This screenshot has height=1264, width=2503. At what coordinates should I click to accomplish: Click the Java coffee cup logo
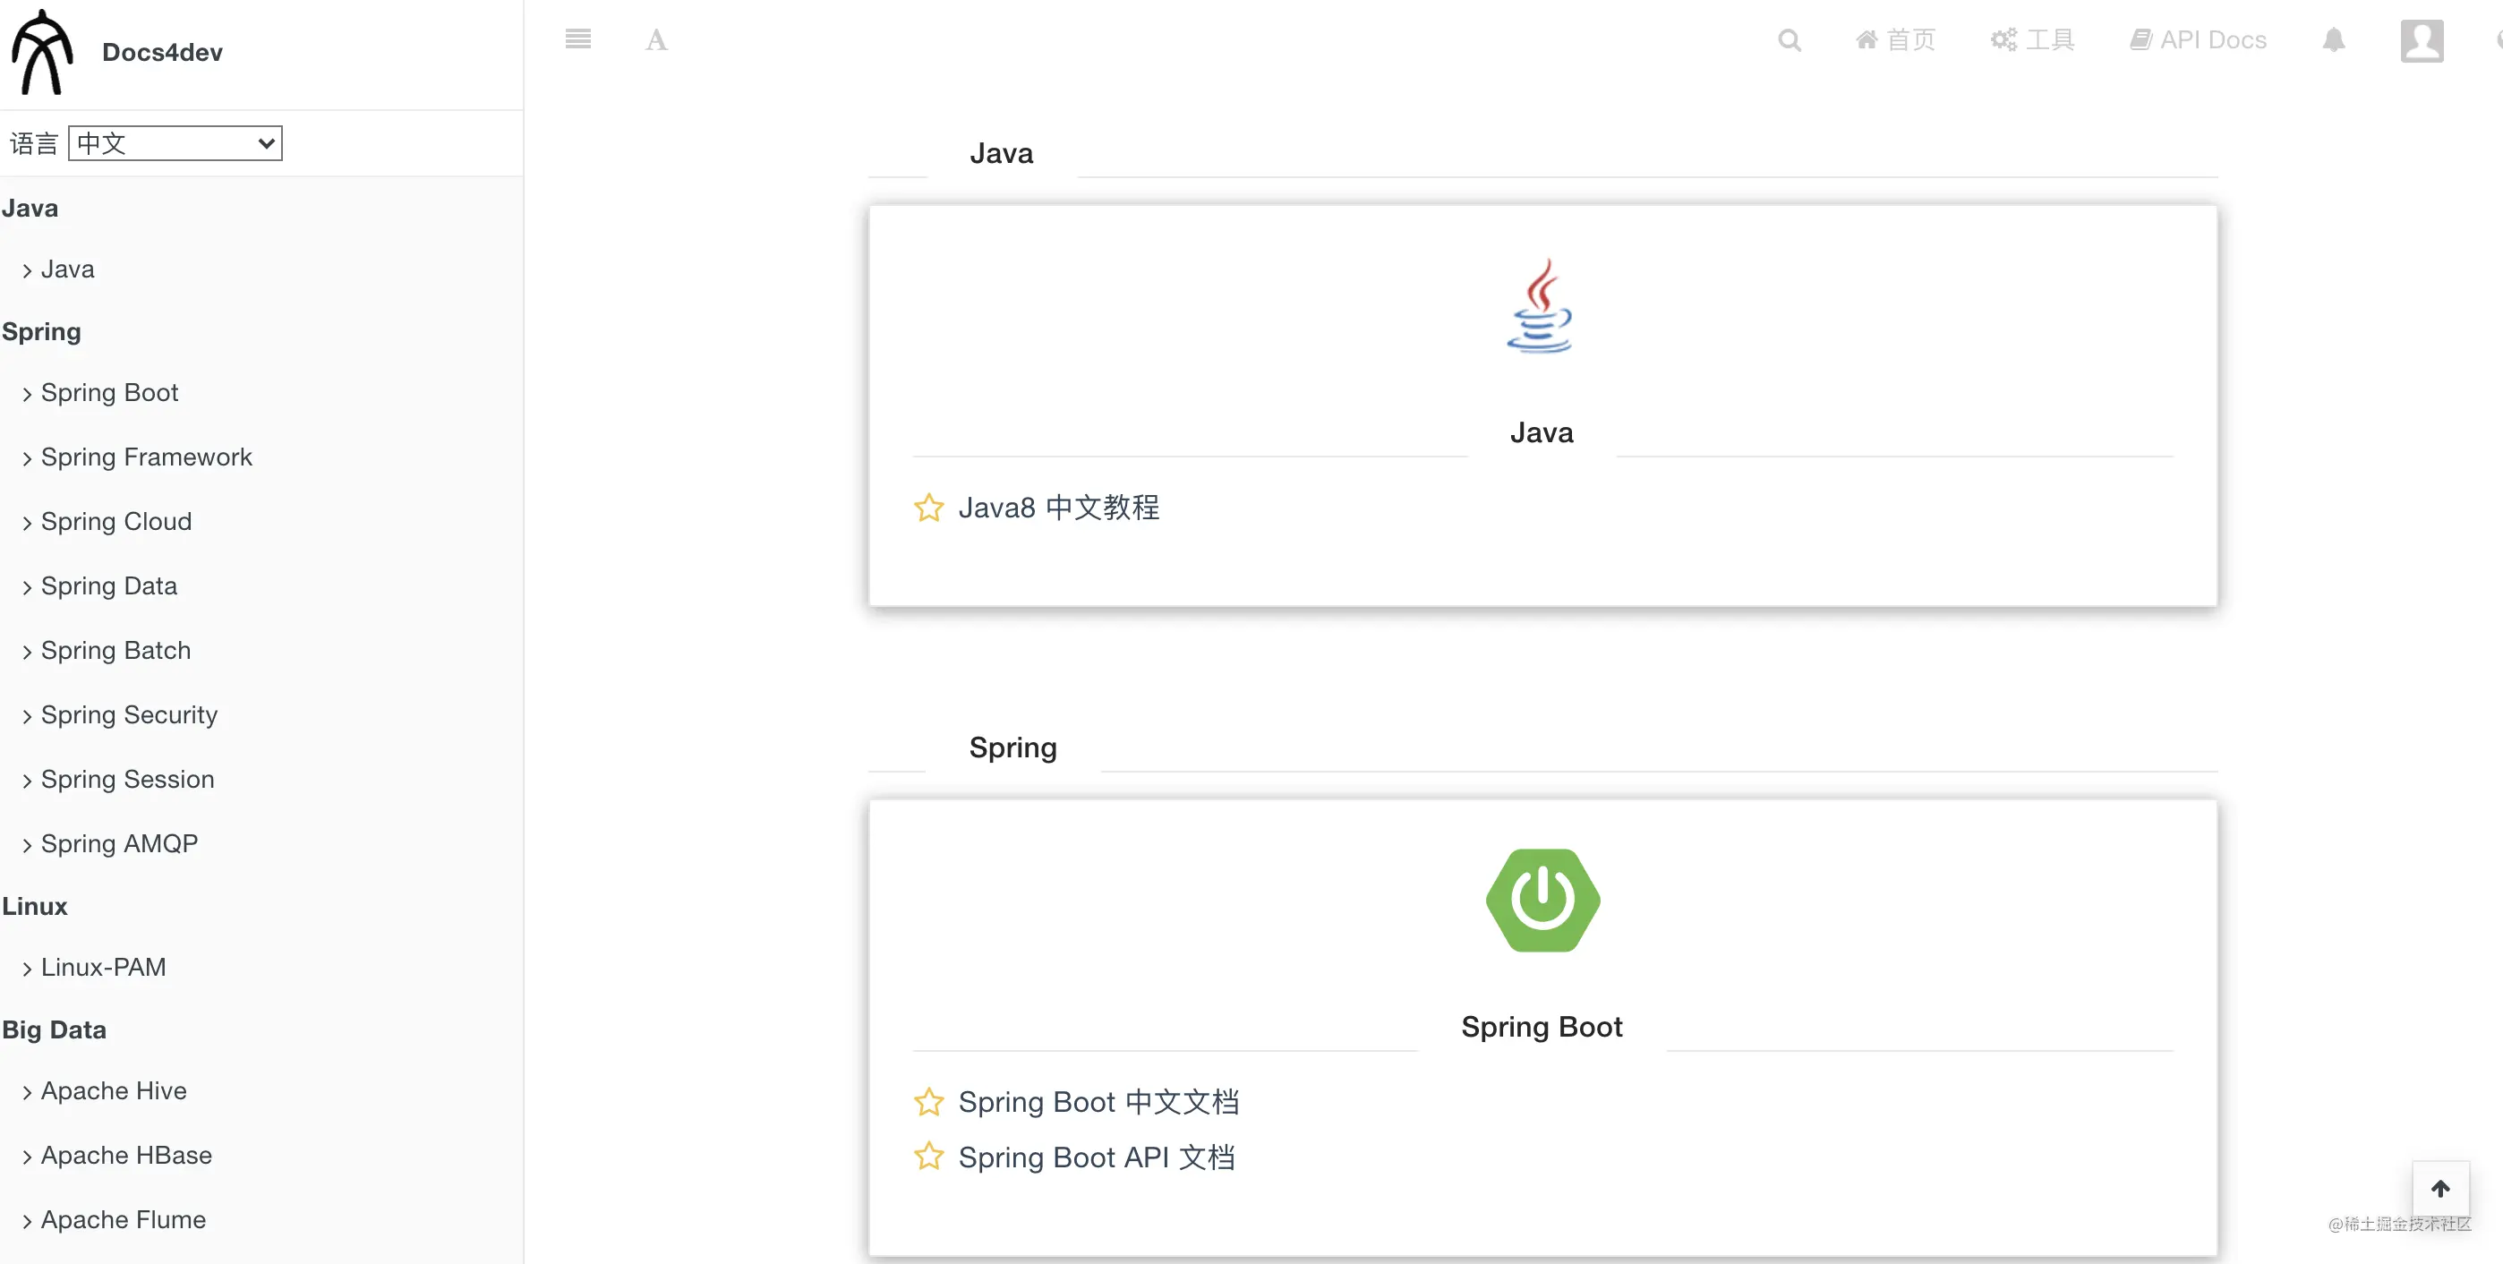pos(1541,305)
